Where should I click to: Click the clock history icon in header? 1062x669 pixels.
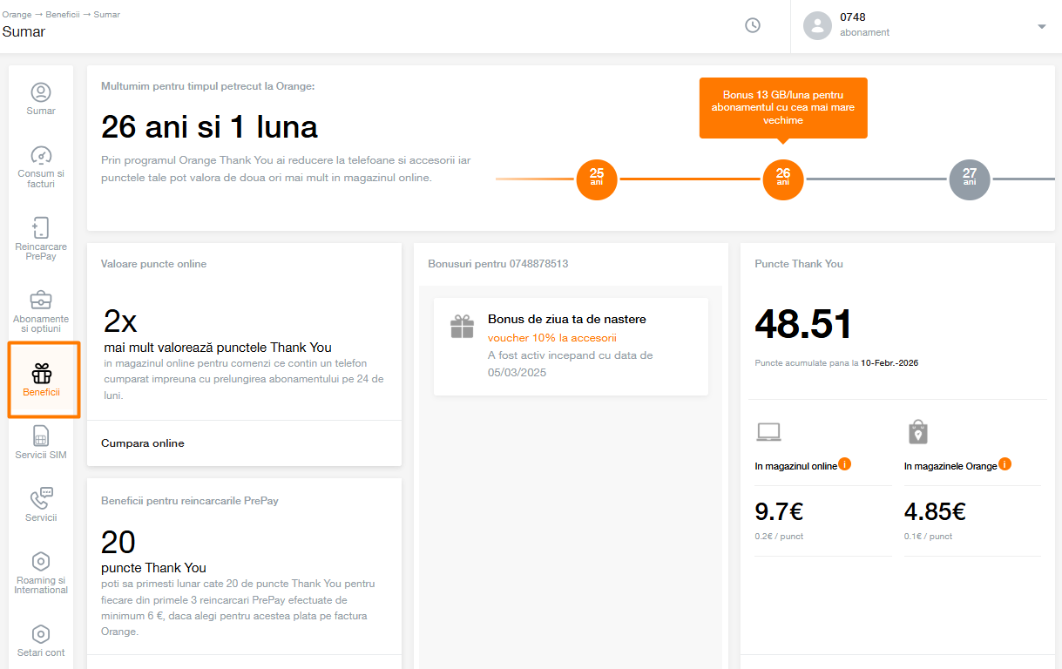pyautogui.click(x=753, y=26)
